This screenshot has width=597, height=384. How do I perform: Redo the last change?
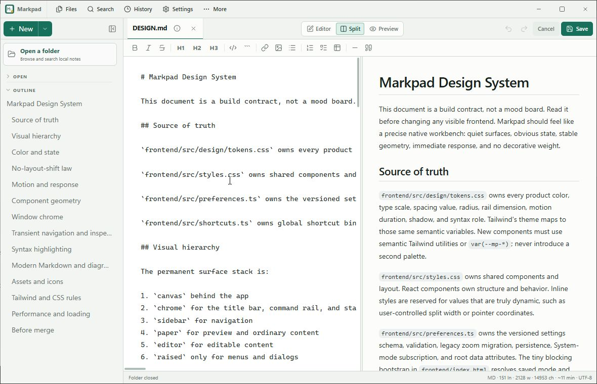[524, 29]
